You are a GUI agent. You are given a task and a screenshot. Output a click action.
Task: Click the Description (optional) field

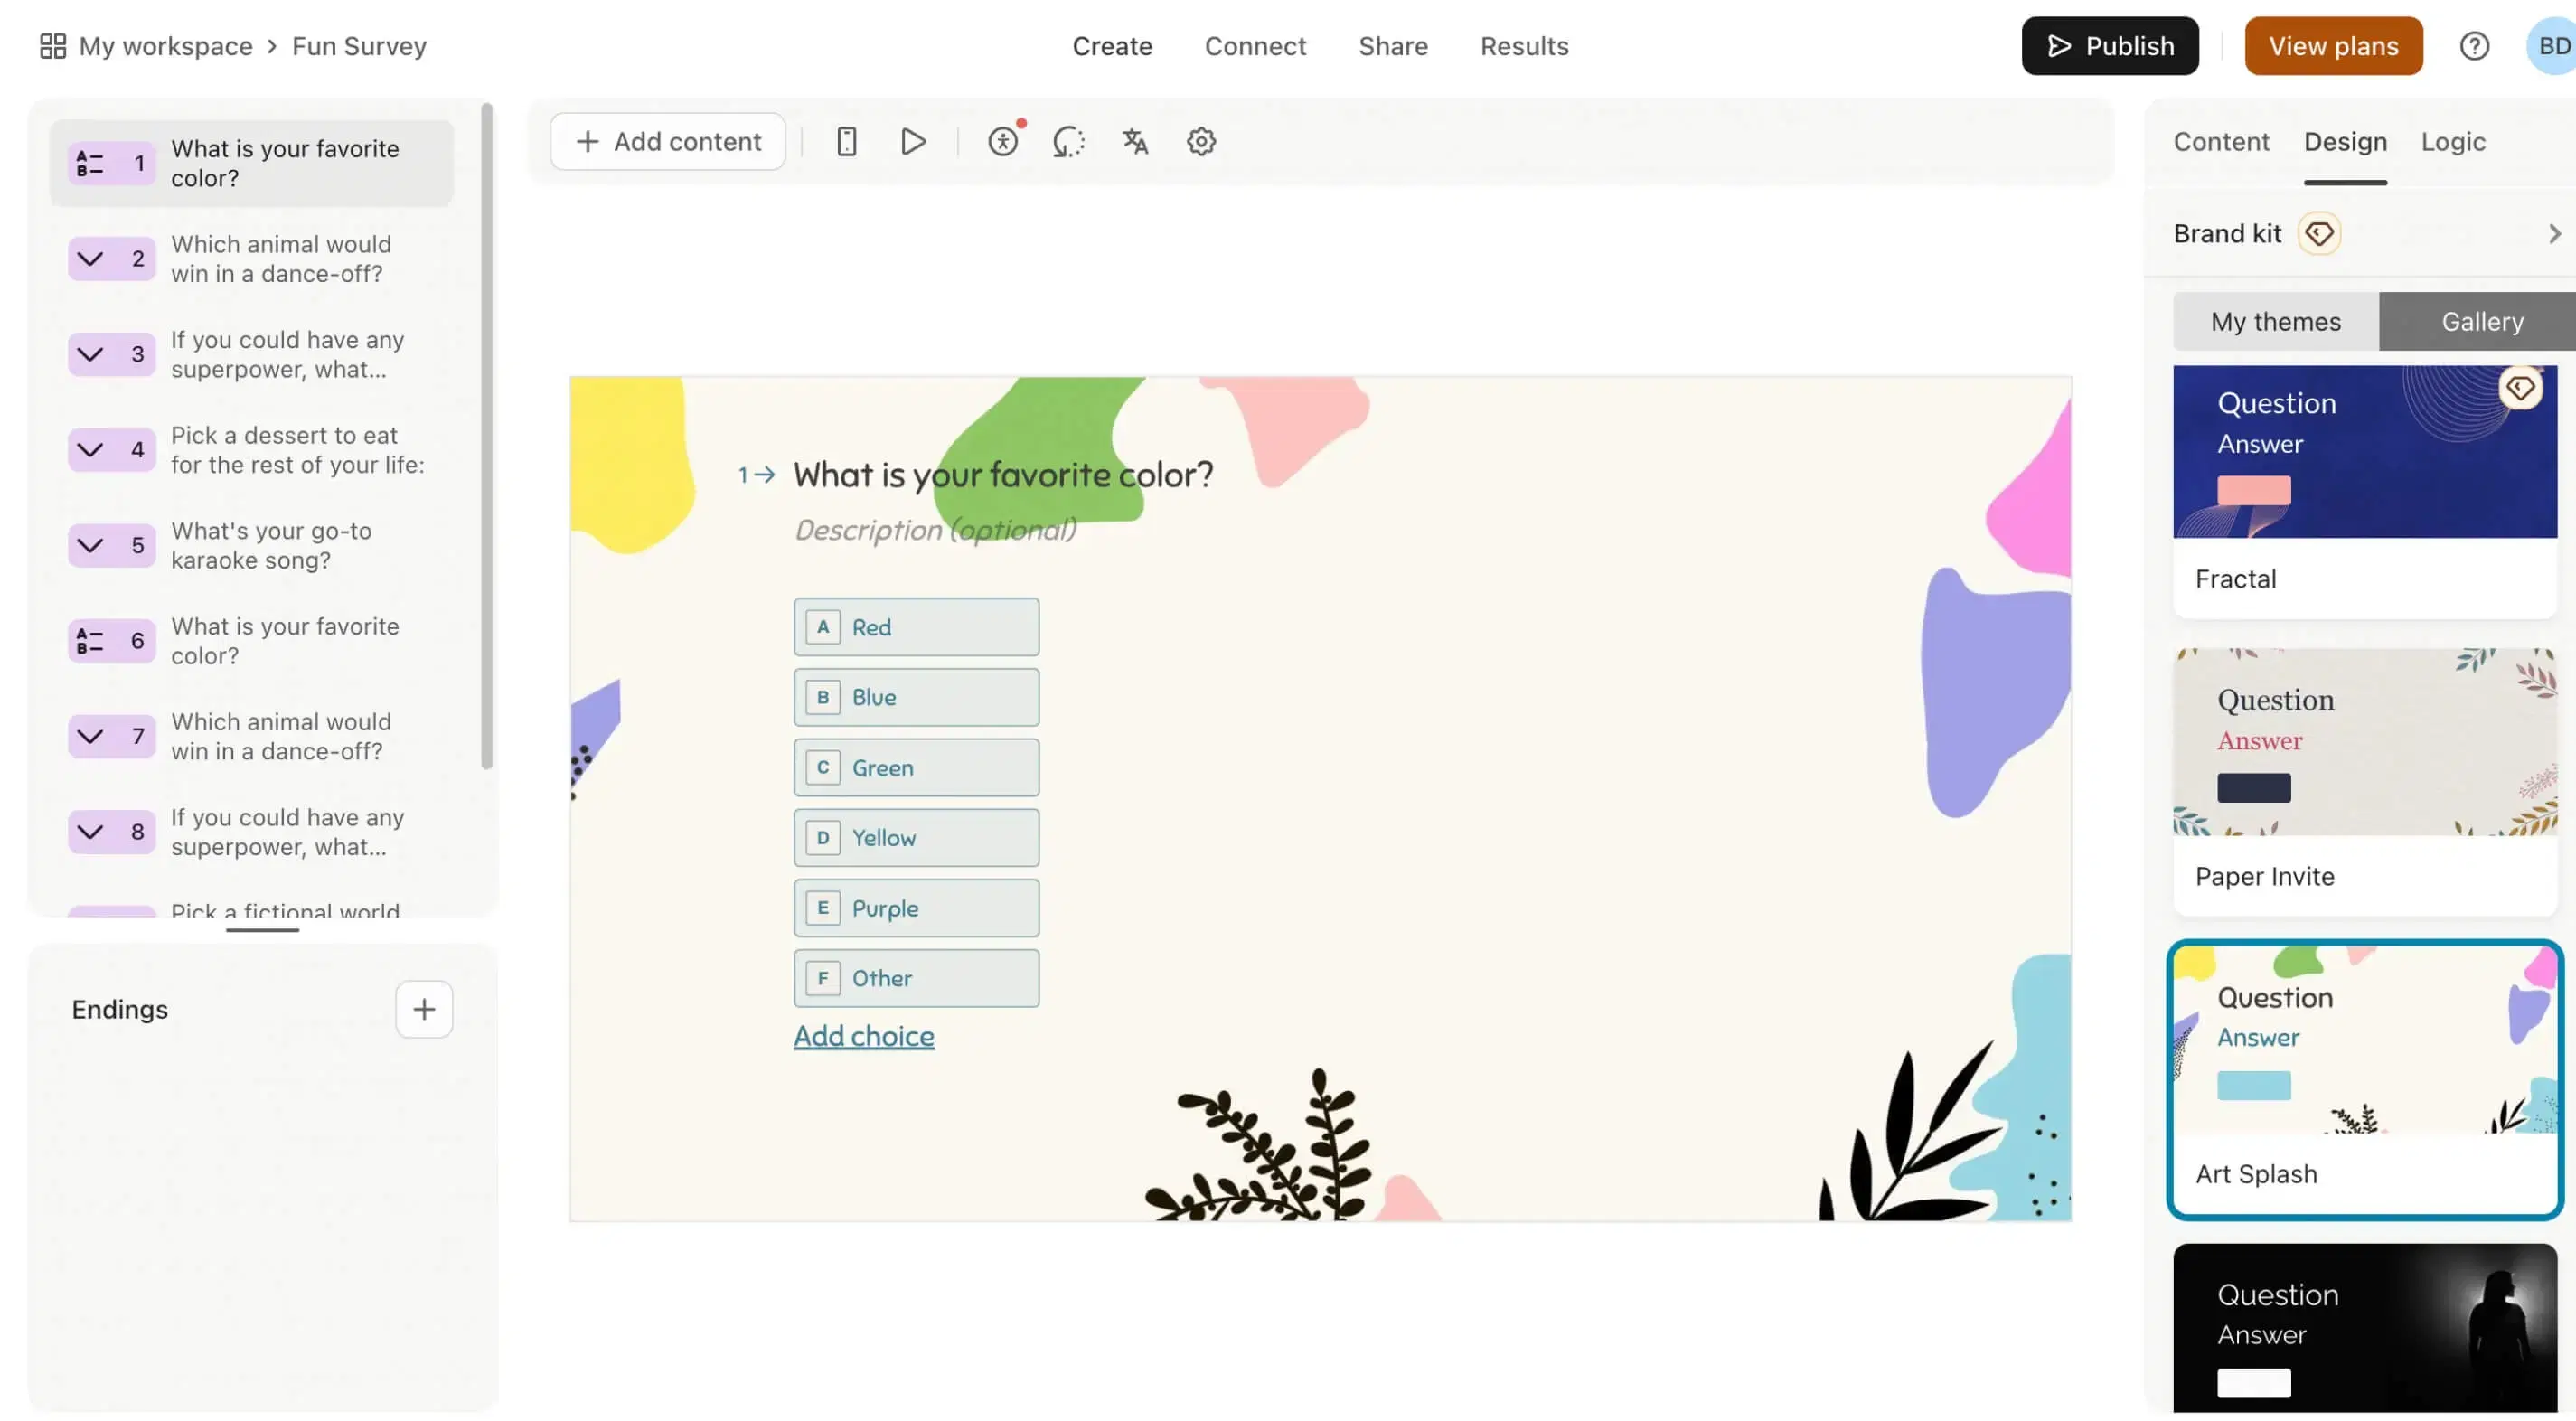pyautogui.click(x=935, y=530)
